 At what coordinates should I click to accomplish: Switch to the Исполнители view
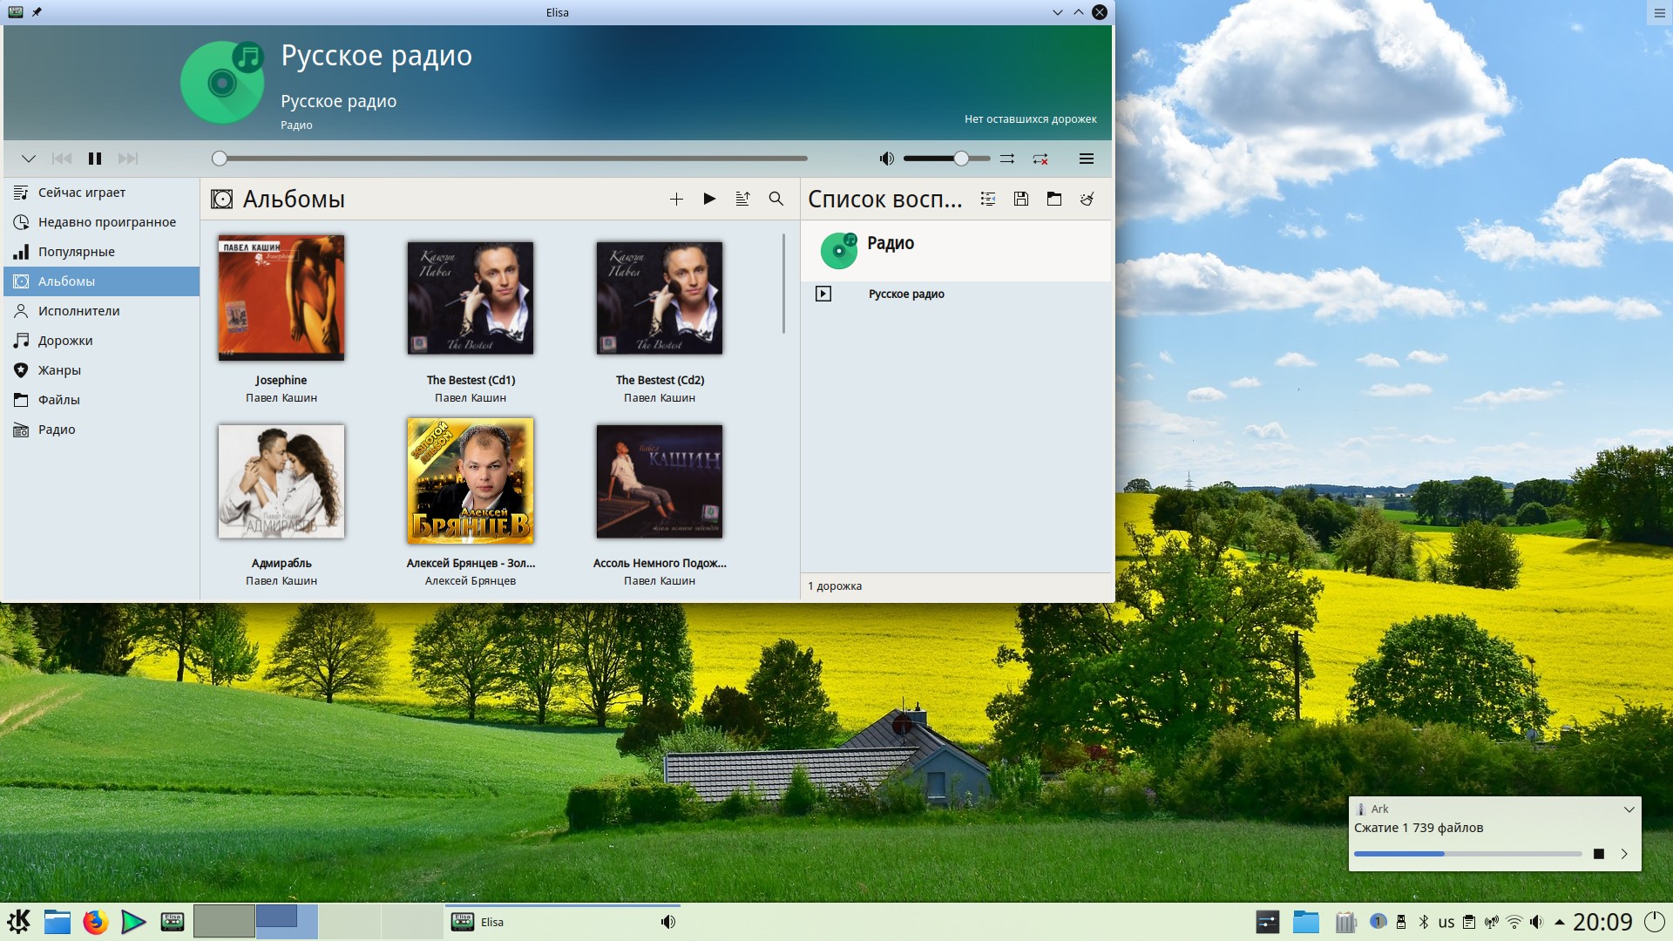point(78,311)
